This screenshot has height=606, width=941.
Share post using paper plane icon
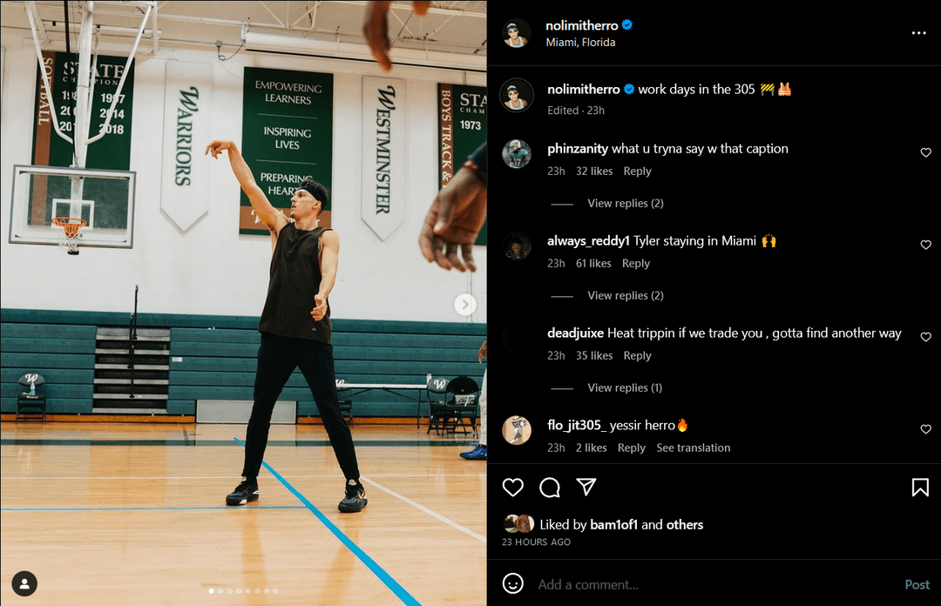[x=586, y=487]
